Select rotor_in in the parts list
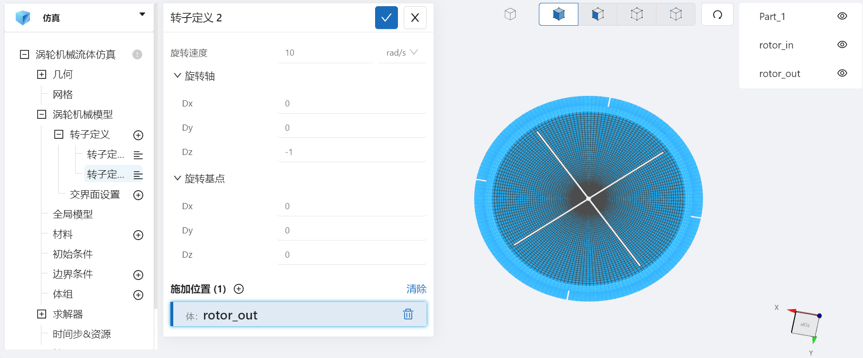 coord(776,45)
